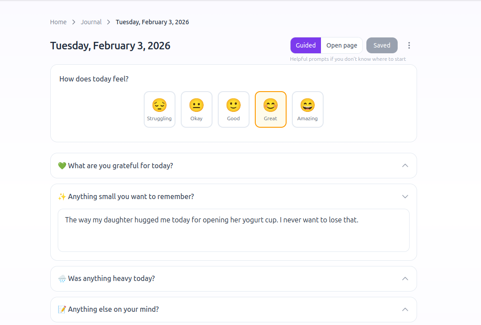Expand the Was anything heavy today section

click(233, 279)
